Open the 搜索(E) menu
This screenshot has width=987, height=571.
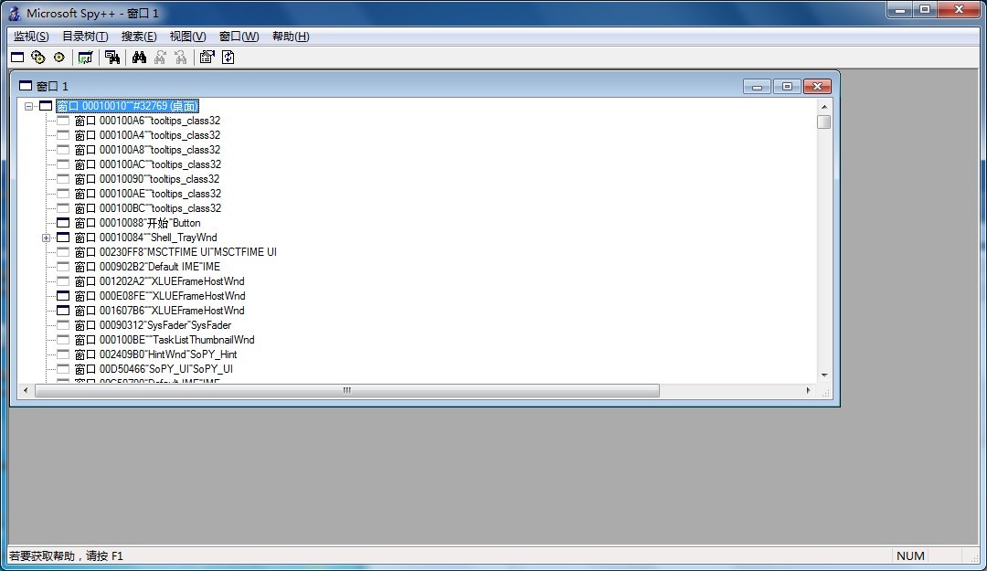click(139, 37)
